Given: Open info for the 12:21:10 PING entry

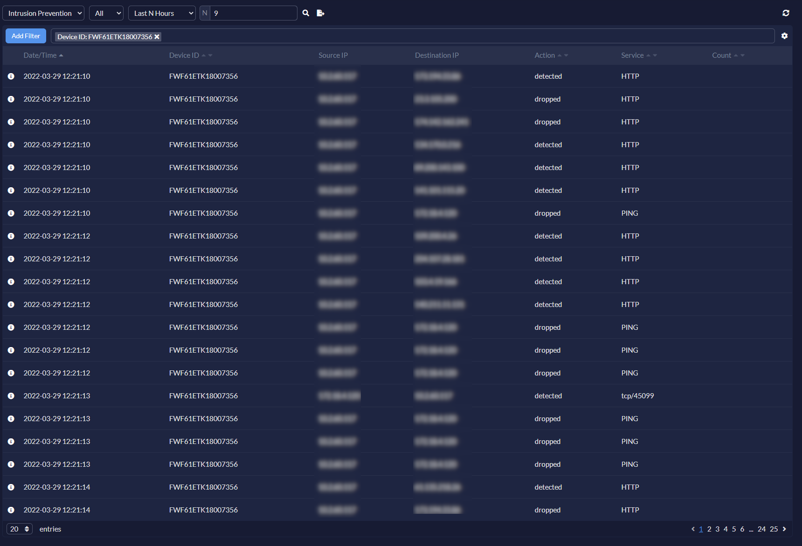Looking at the screenshot, I should (x=11, y=213).
